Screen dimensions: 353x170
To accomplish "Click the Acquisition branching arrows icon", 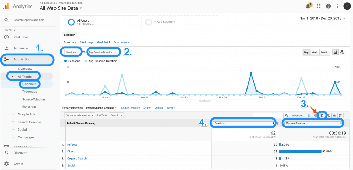I will tap(7, 59).
